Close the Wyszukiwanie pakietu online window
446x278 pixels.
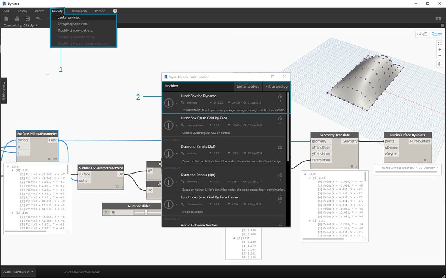(285, 77)
